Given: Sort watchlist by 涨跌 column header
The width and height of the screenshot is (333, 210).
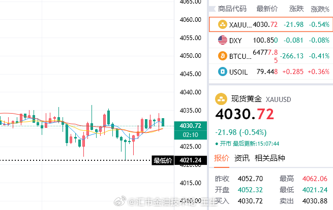Looking at the screenshot, I should 296,9.
